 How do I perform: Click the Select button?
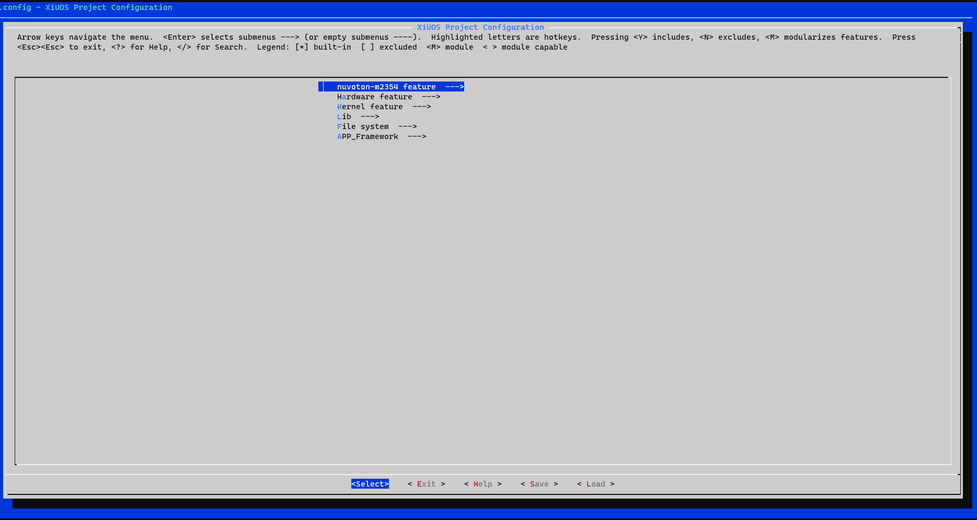coord(370,484)
